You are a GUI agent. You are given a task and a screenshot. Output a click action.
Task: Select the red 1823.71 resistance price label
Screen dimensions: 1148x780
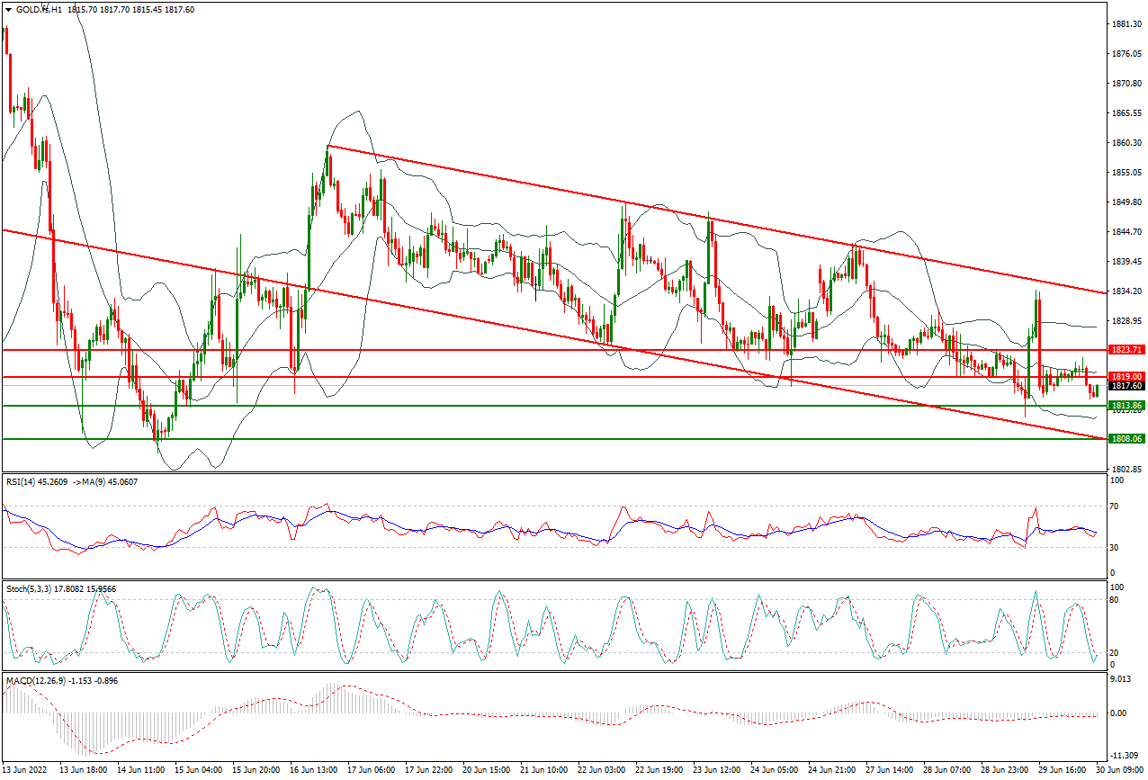[1126, 349]
